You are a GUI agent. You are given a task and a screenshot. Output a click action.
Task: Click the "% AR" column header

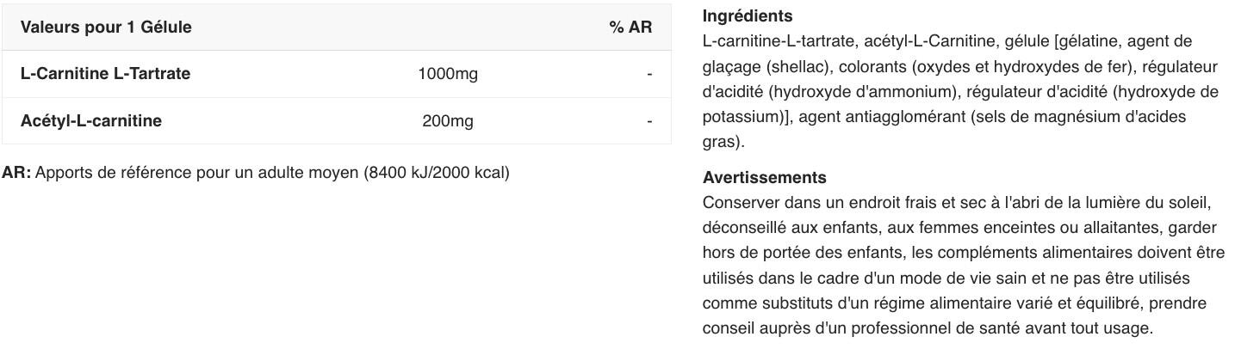click(630, 28)
